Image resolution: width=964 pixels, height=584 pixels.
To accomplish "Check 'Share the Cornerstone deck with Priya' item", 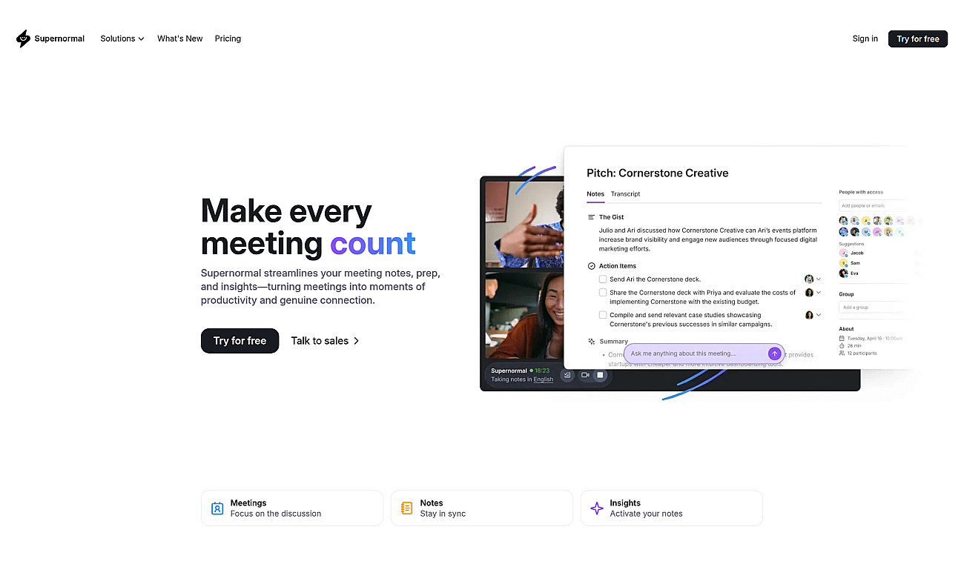I will [603, 293].
